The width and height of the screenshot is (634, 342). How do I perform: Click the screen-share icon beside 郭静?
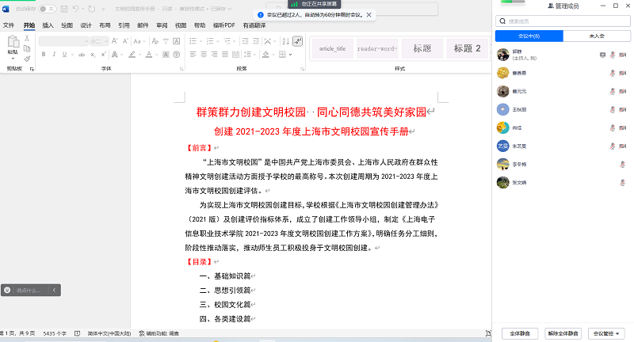tap(602, 54)
